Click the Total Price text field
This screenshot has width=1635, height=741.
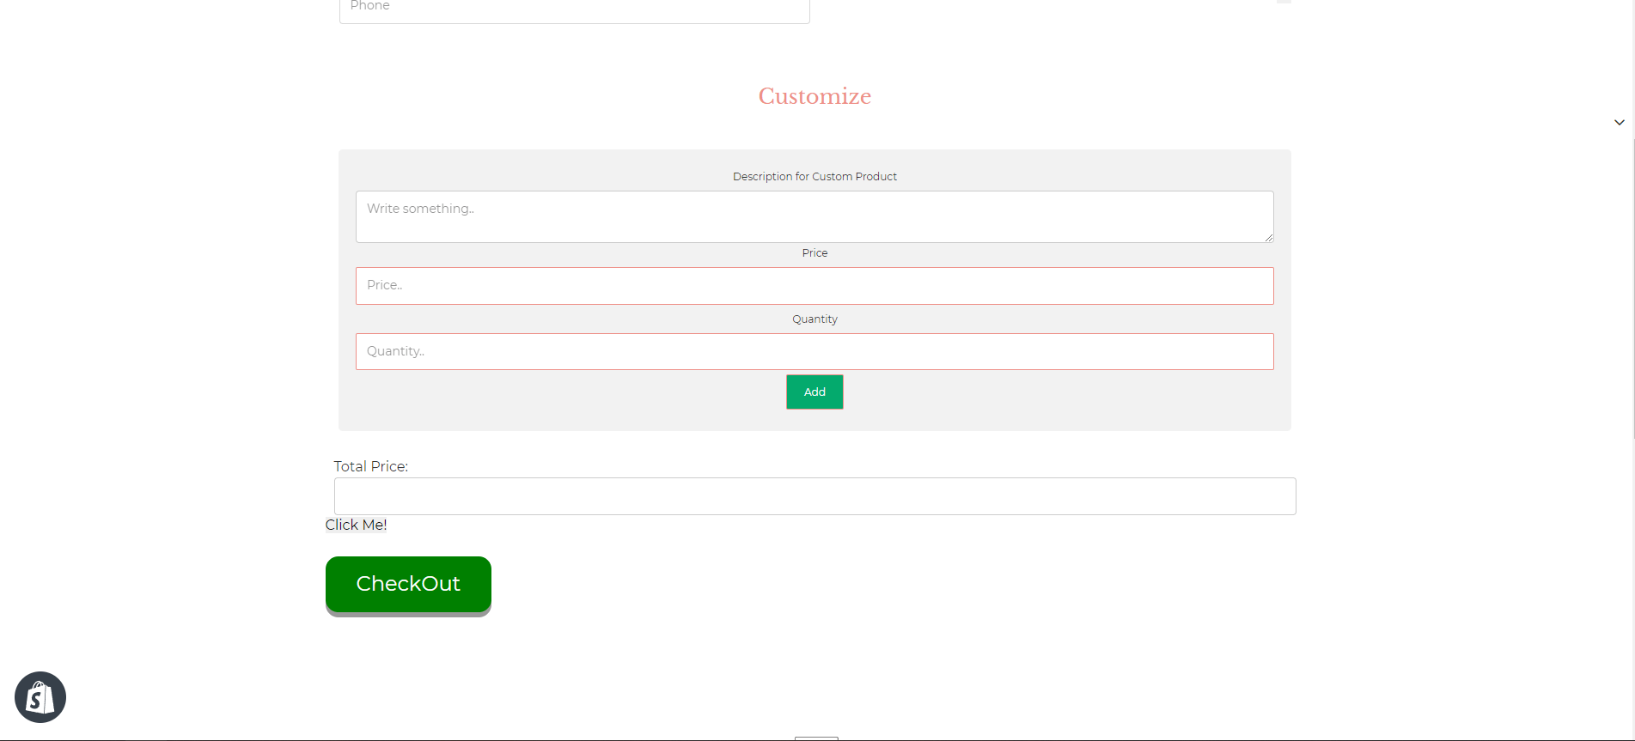point(814,496)
